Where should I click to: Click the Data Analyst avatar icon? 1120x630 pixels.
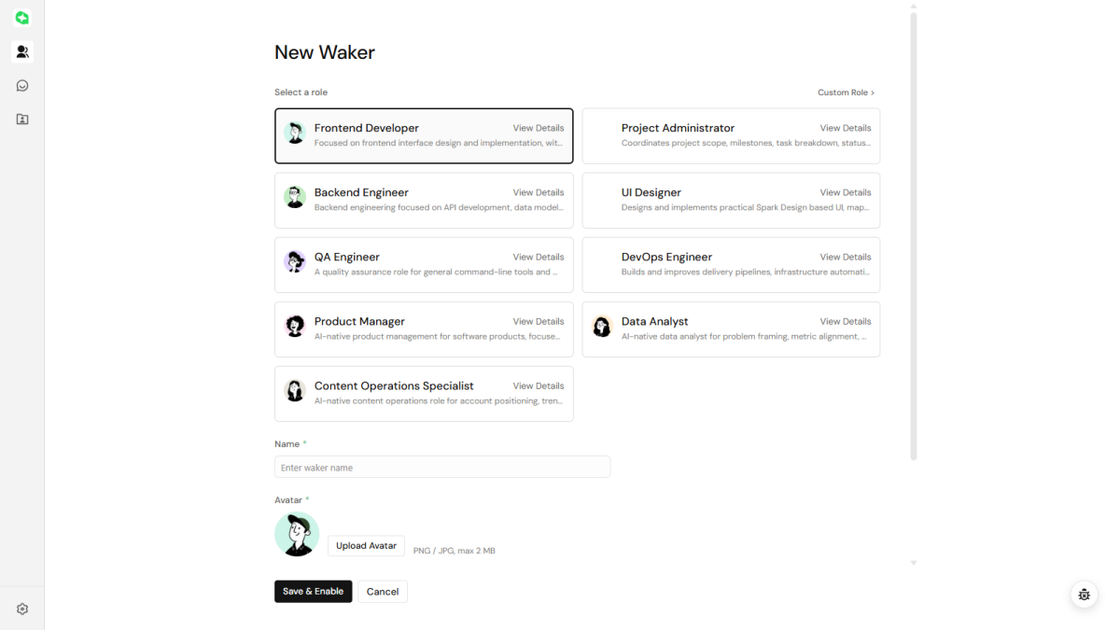click(x=602, y=326)
